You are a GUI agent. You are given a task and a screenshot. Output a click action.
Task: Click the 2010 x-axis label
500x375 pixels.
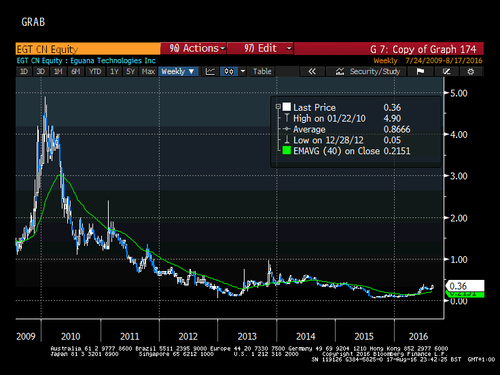pyautogui.click(x=71, y=336)
